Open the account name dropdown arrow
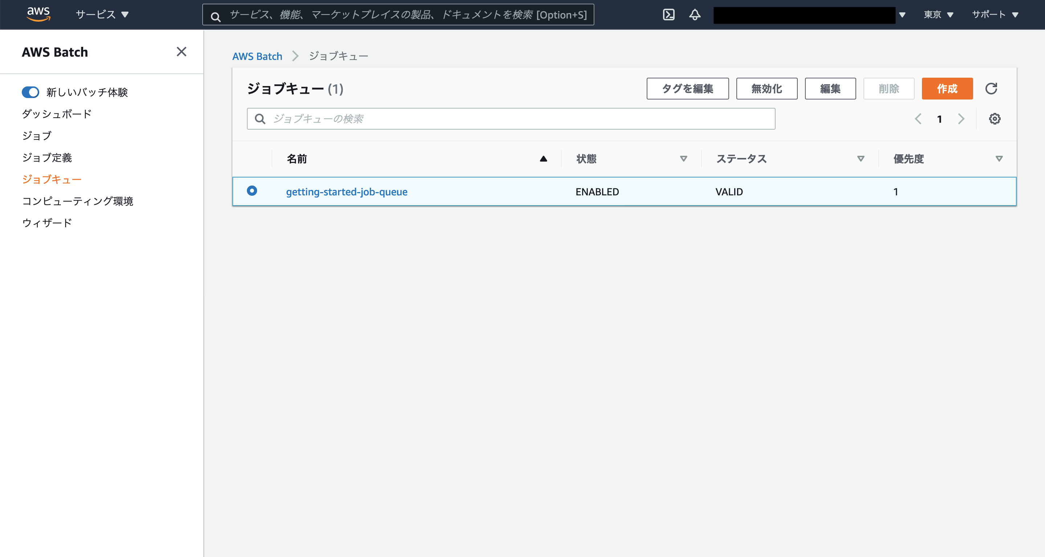This screenshot has height=557, width=1045. point(902,15)
